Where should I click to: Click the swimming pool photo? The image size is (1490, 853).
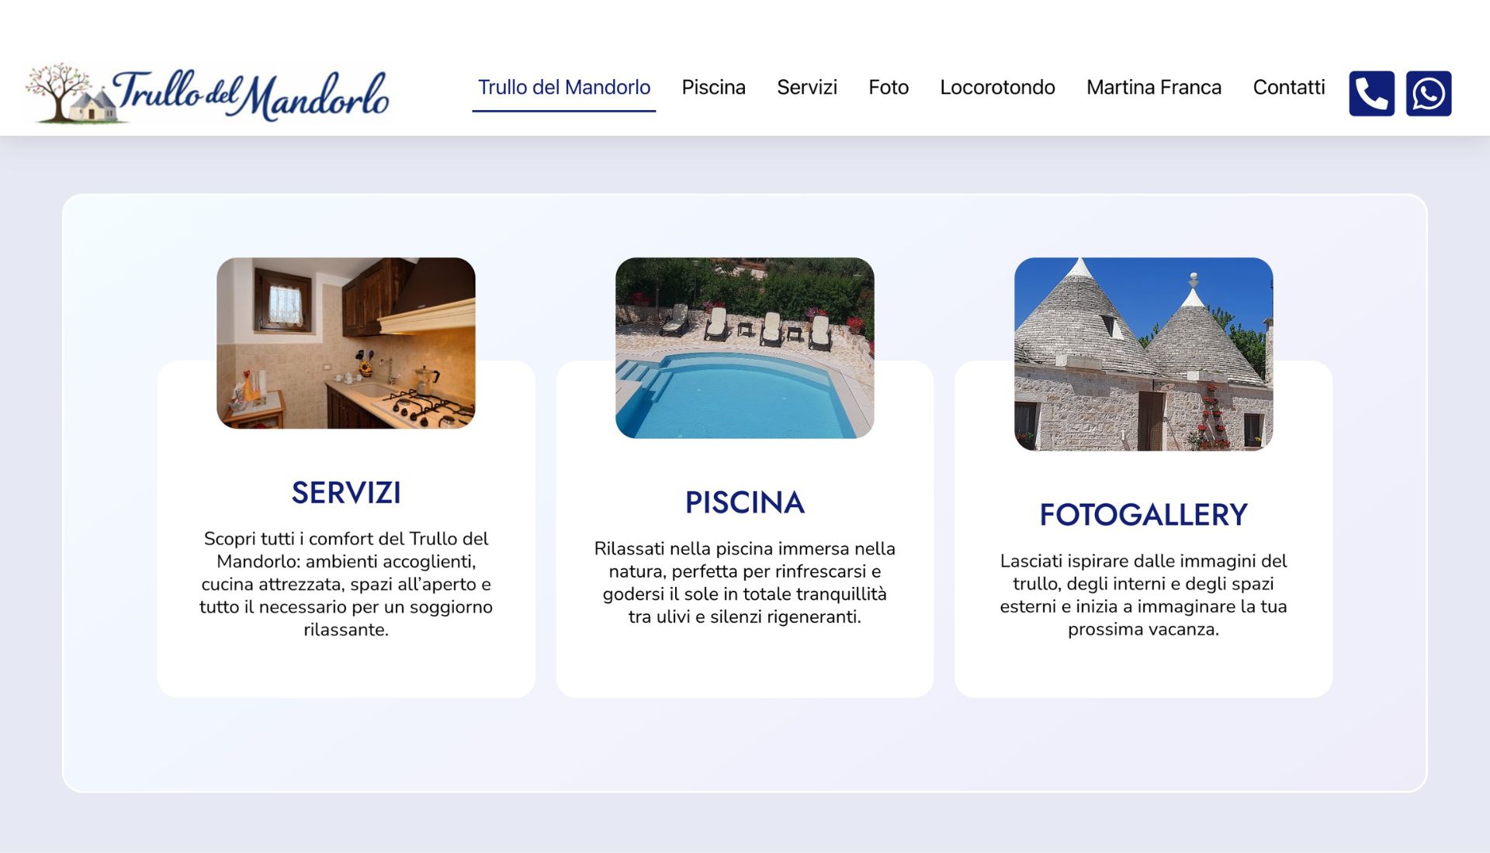tap(744, 348)
